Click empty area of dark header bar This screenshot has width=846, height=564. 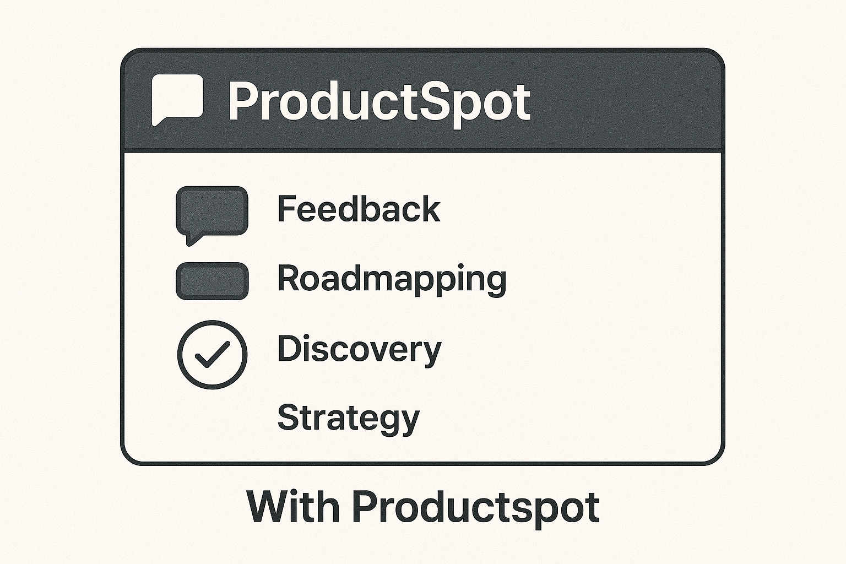tap(622, 102)
